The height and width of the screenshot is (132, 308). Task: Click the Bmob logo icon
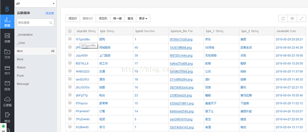pyautogui.click(x=7, y=9)
